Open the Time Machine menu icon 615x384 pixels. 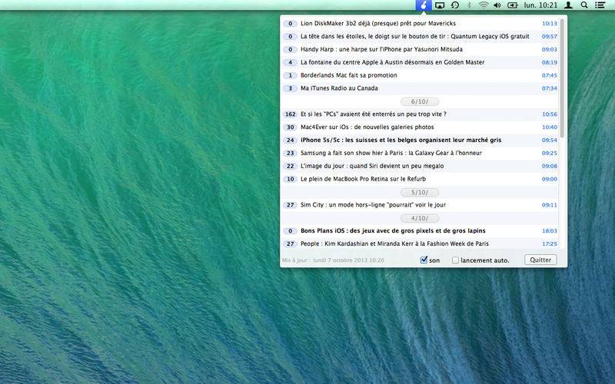[x=455, y=5]
